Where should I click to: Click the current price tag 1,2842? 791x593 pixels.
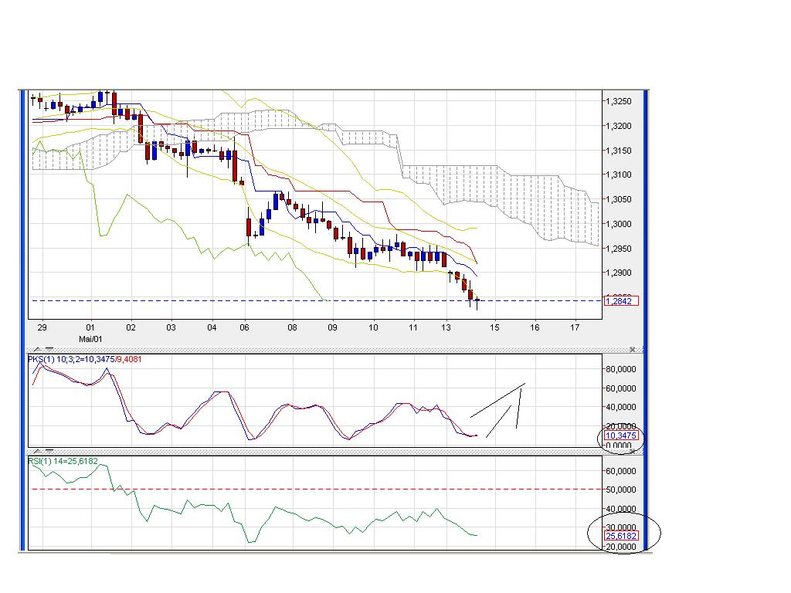coord(621,301)
